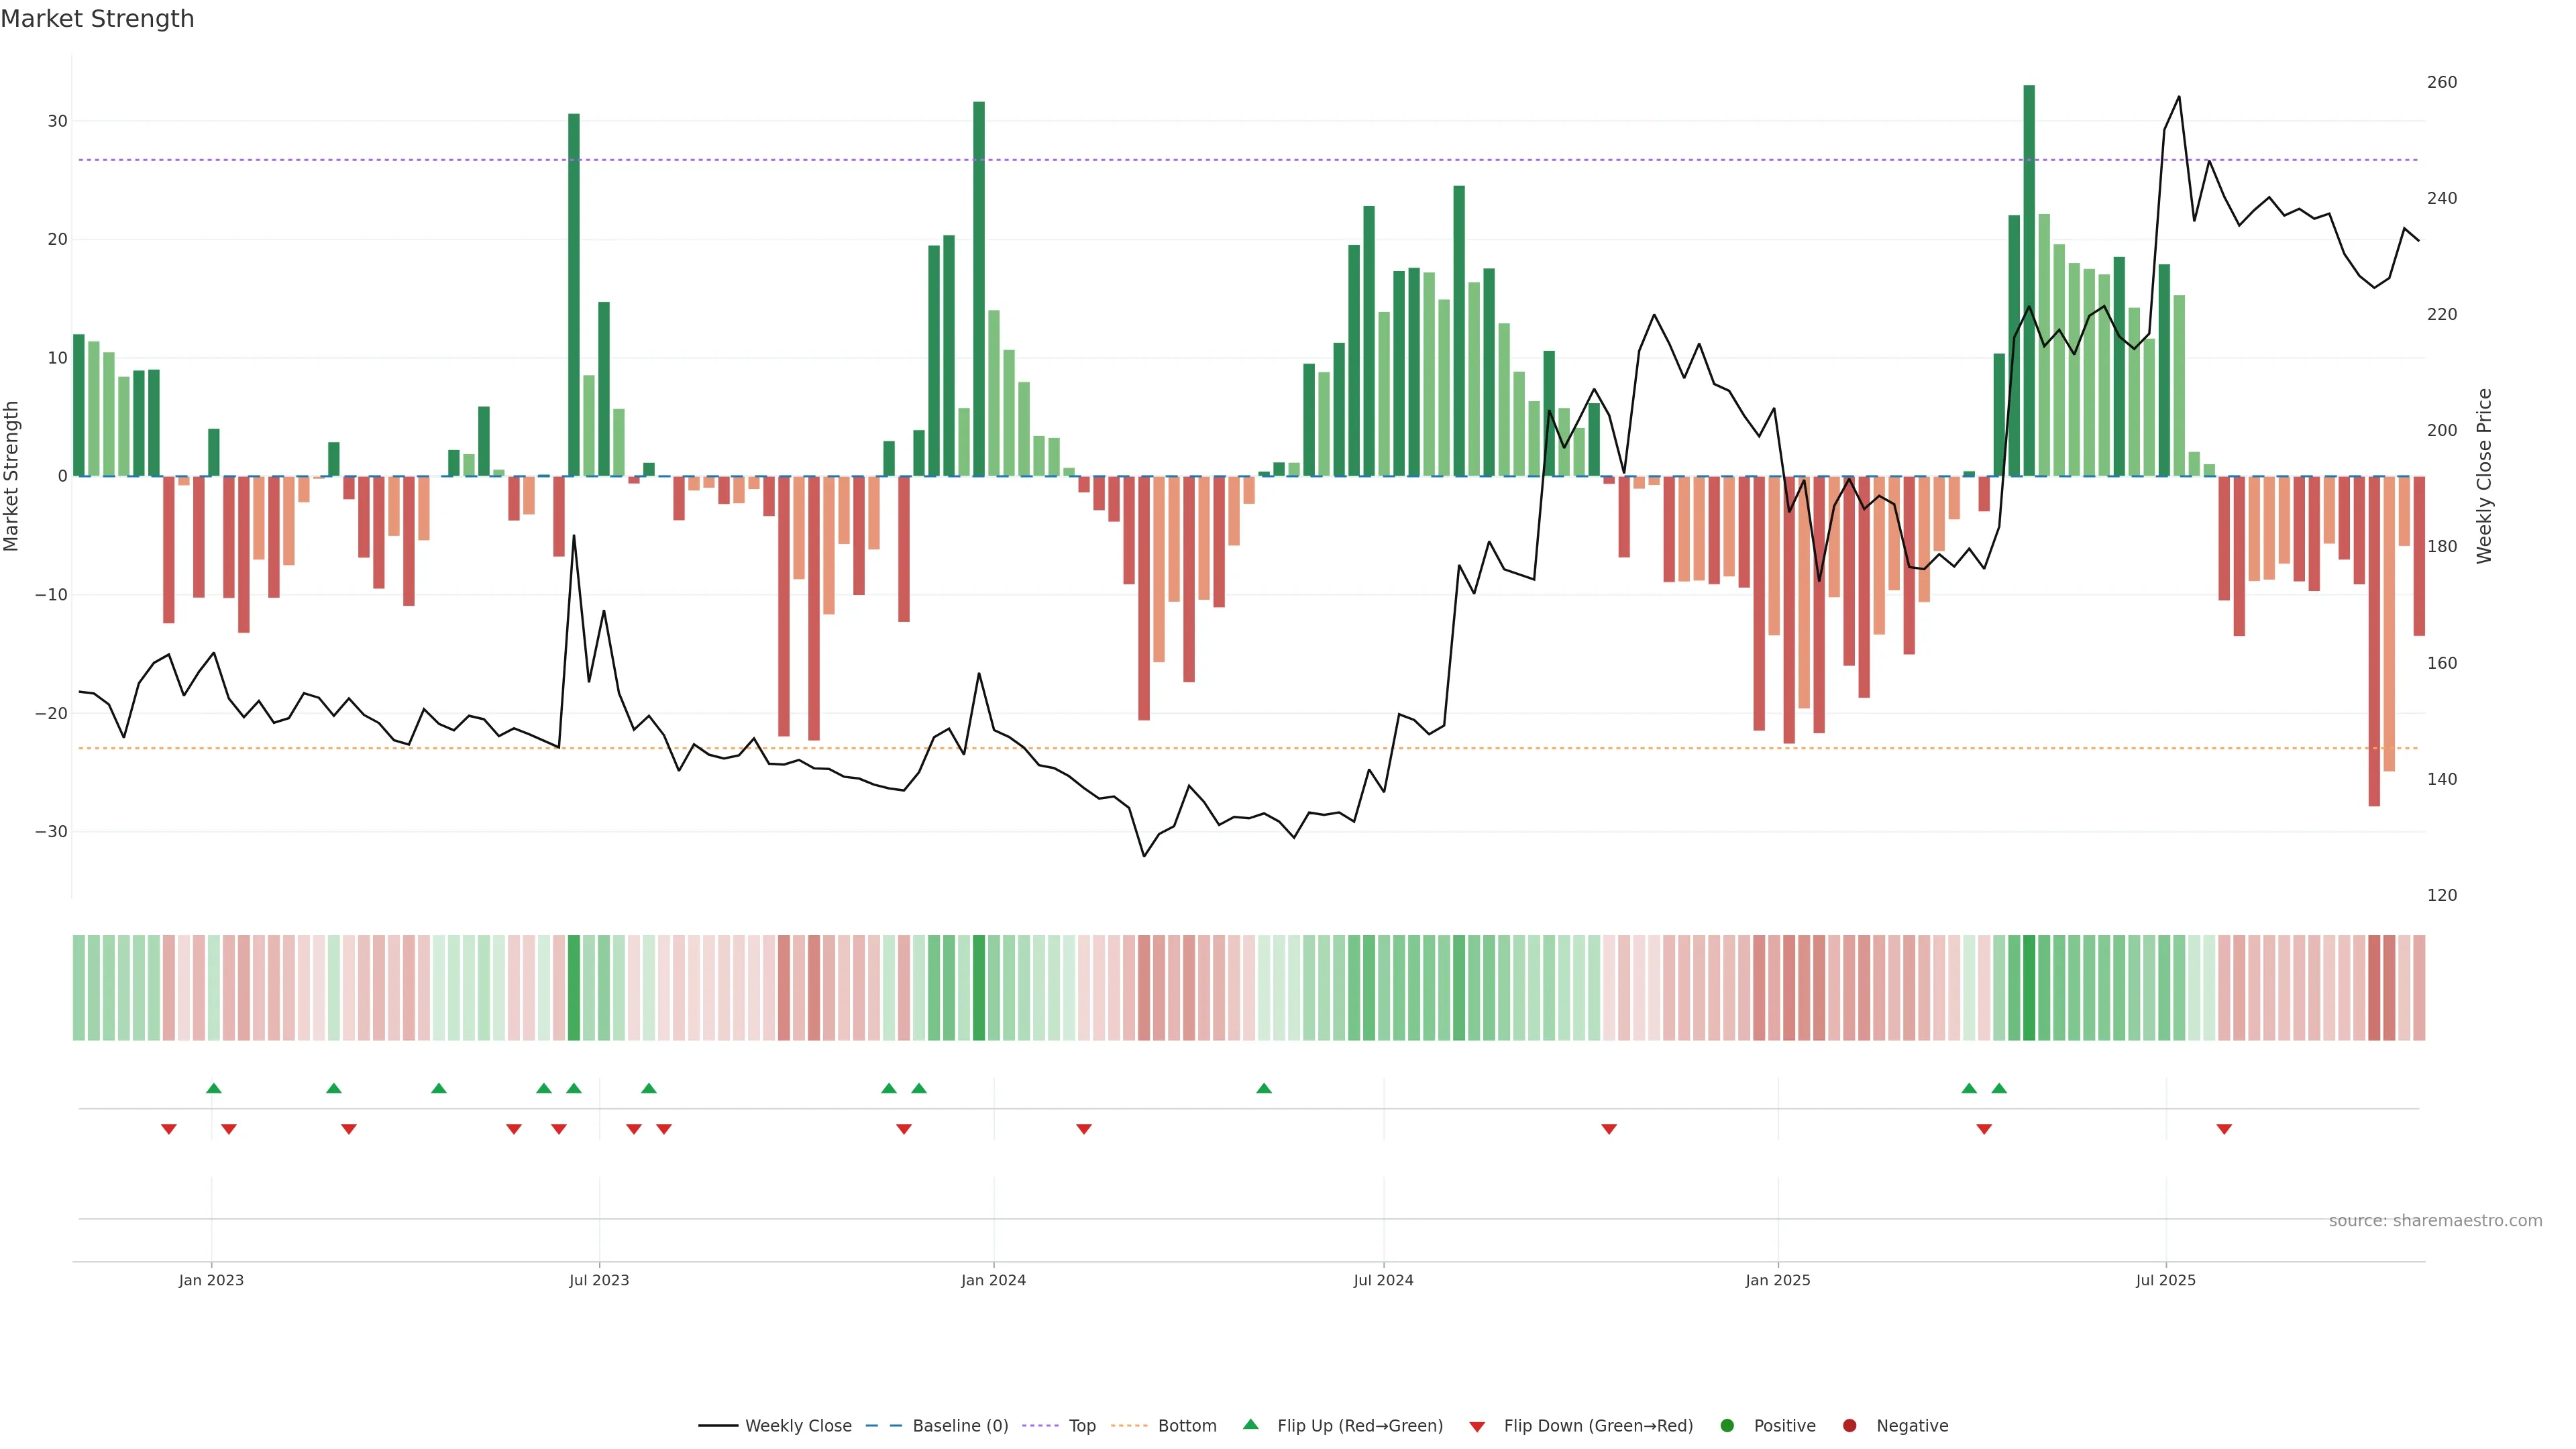Click the green Positive circle legend icon
The image size is (2576, 1449).
(1727, 1426)
